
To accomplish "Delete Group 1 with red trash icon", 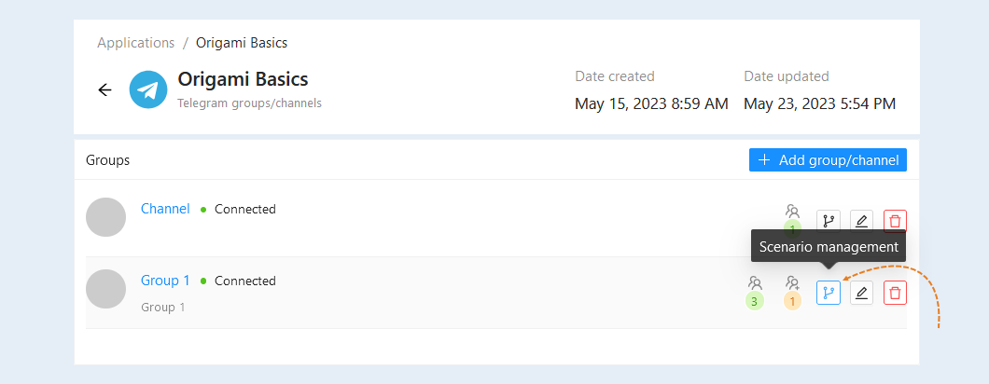I will [x=895, y=293].
